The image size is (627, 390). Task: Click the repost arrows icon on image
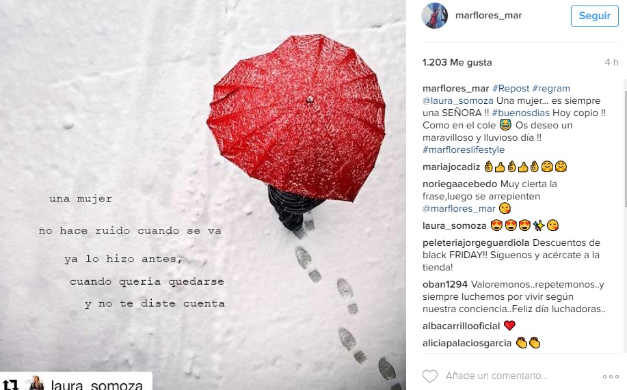(11, 385)
